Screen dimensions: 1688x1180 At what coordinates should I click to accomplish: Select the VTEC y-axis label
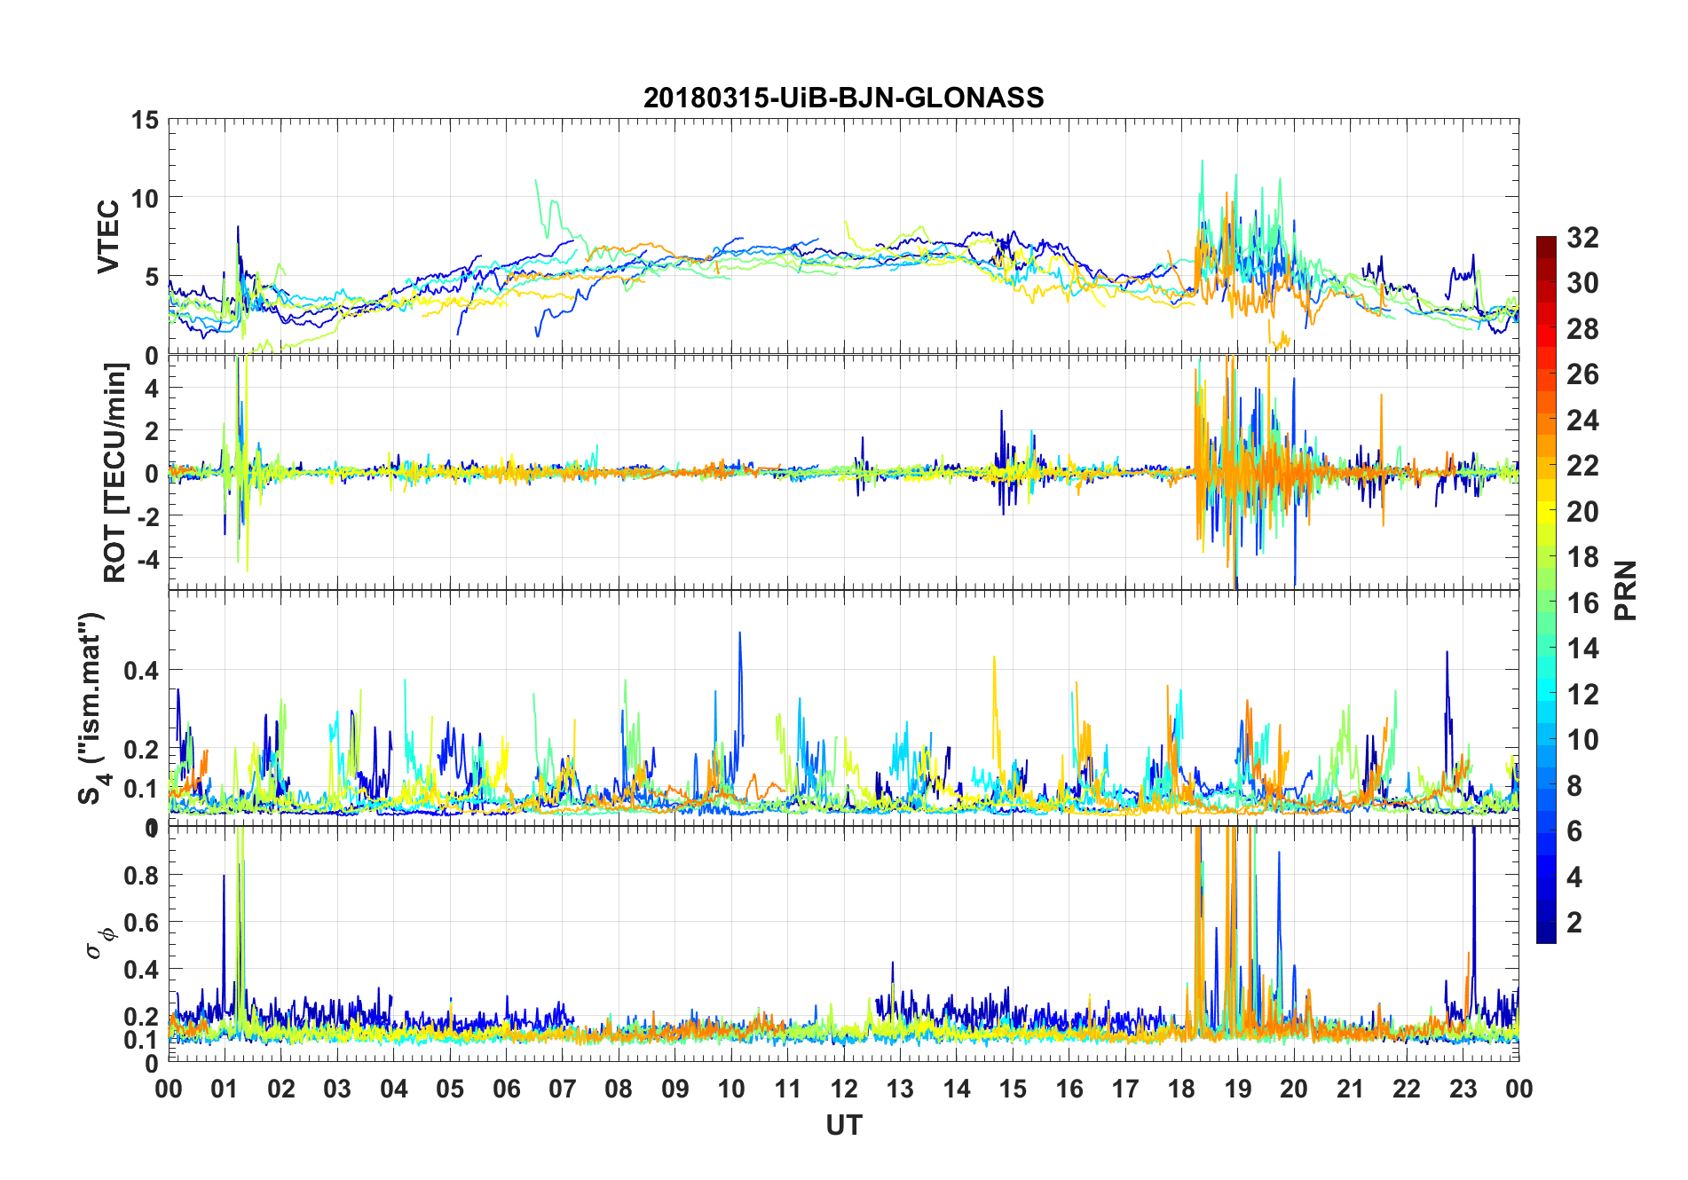click(108, 237)
